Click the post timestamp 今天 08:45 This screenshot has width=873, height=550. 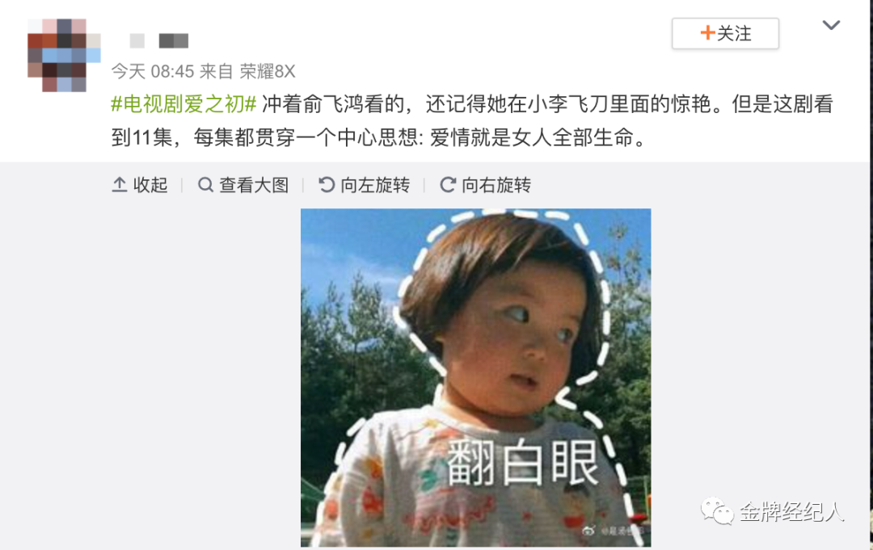153,71
